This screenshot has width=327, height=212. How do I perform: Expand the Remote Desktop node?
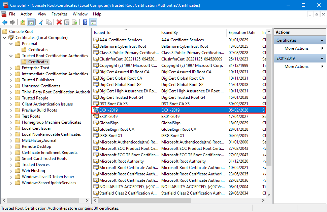11,146
